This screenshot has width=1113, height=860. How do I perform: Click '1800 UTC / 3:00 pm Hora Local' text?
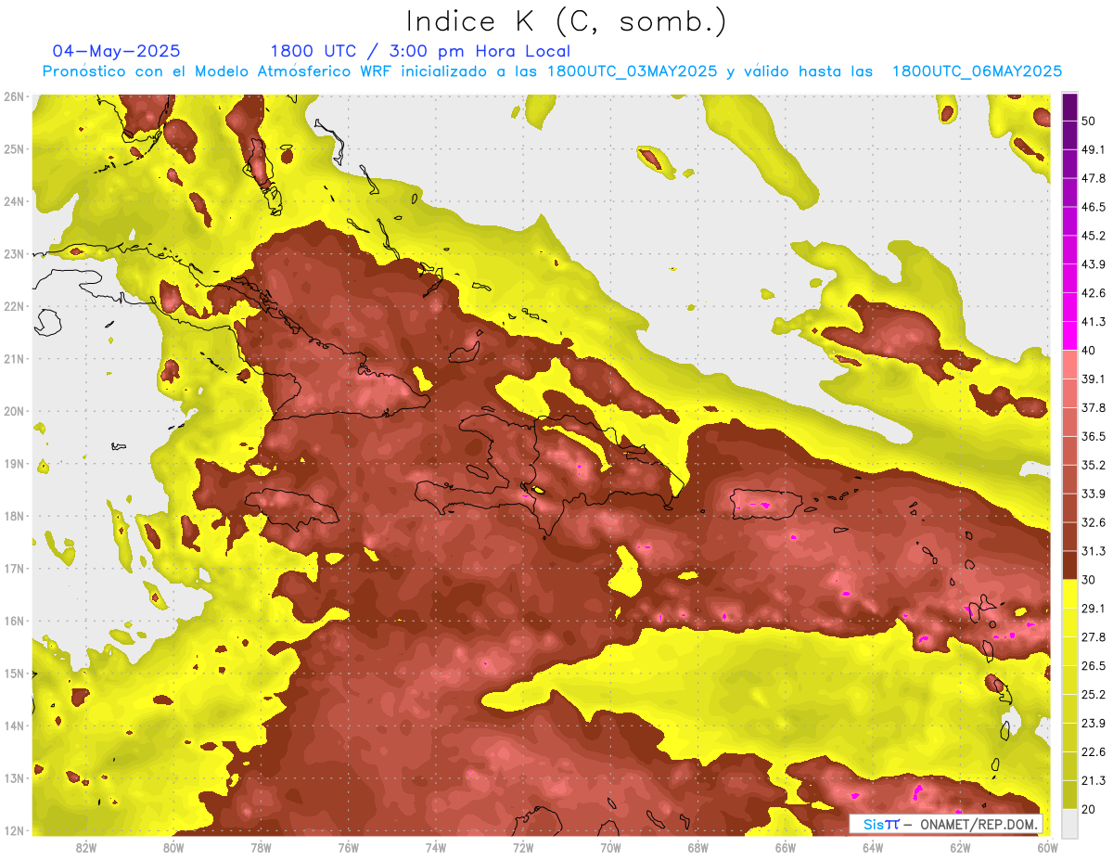pyautogui.click(x=420, y=51)
